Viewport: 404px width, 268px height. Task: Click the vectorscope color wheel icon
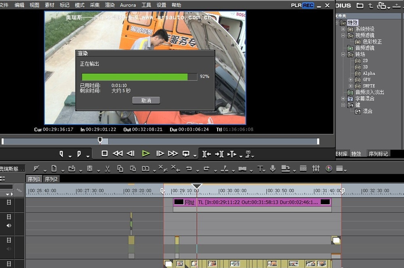[329, 168]
